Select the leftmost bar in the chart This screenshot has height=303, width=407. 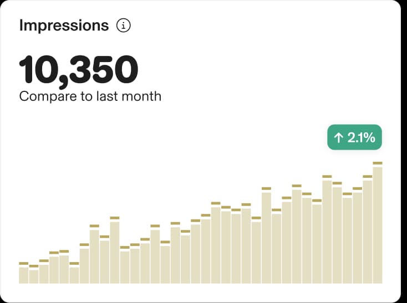pyautogui.click(x=23, y=275)
